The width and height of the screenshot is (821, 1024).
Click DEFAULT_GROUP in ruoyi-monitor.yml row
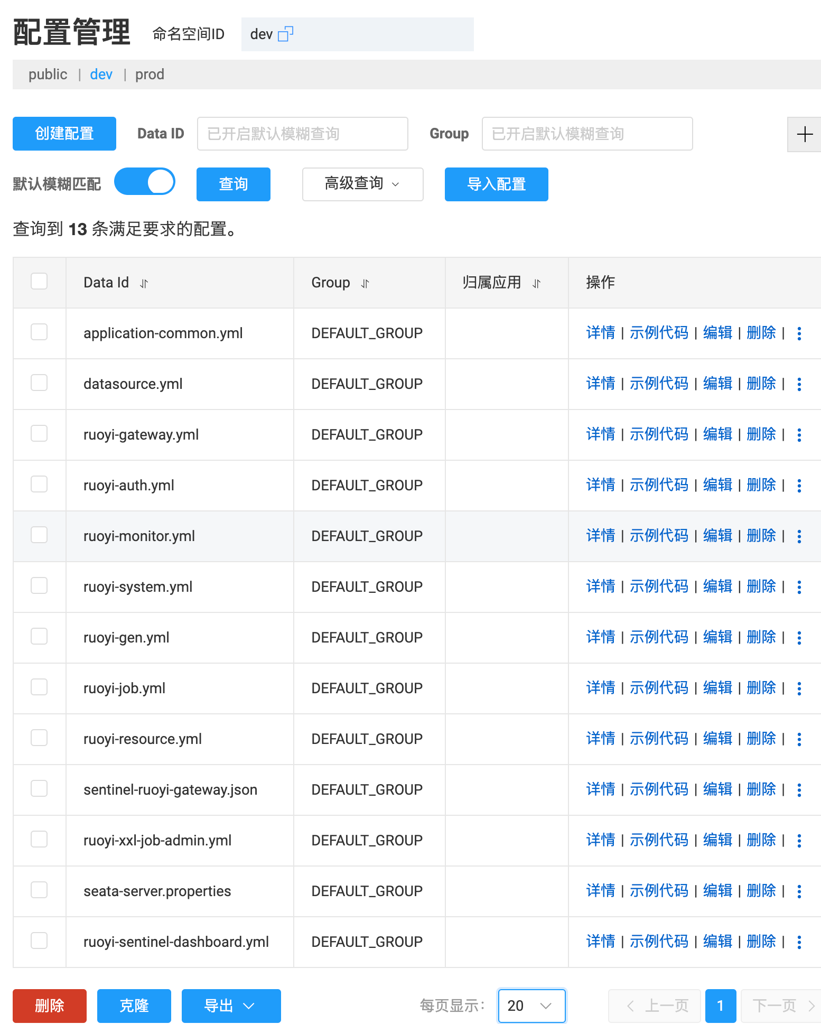coord(367,536)
